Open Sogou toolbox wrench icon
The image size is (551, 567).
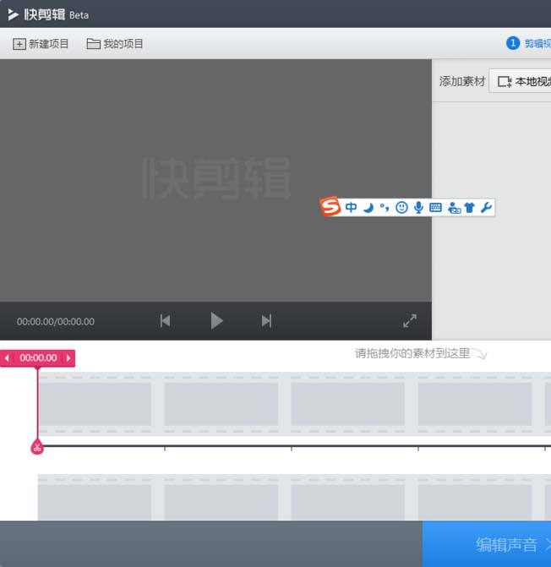(x=486, y=208)
